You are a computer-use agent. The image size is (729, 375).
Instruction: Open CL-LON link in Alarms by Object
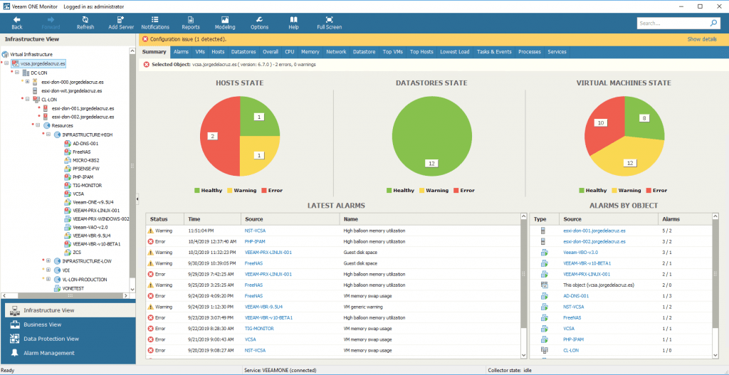(x=570, y=350)
